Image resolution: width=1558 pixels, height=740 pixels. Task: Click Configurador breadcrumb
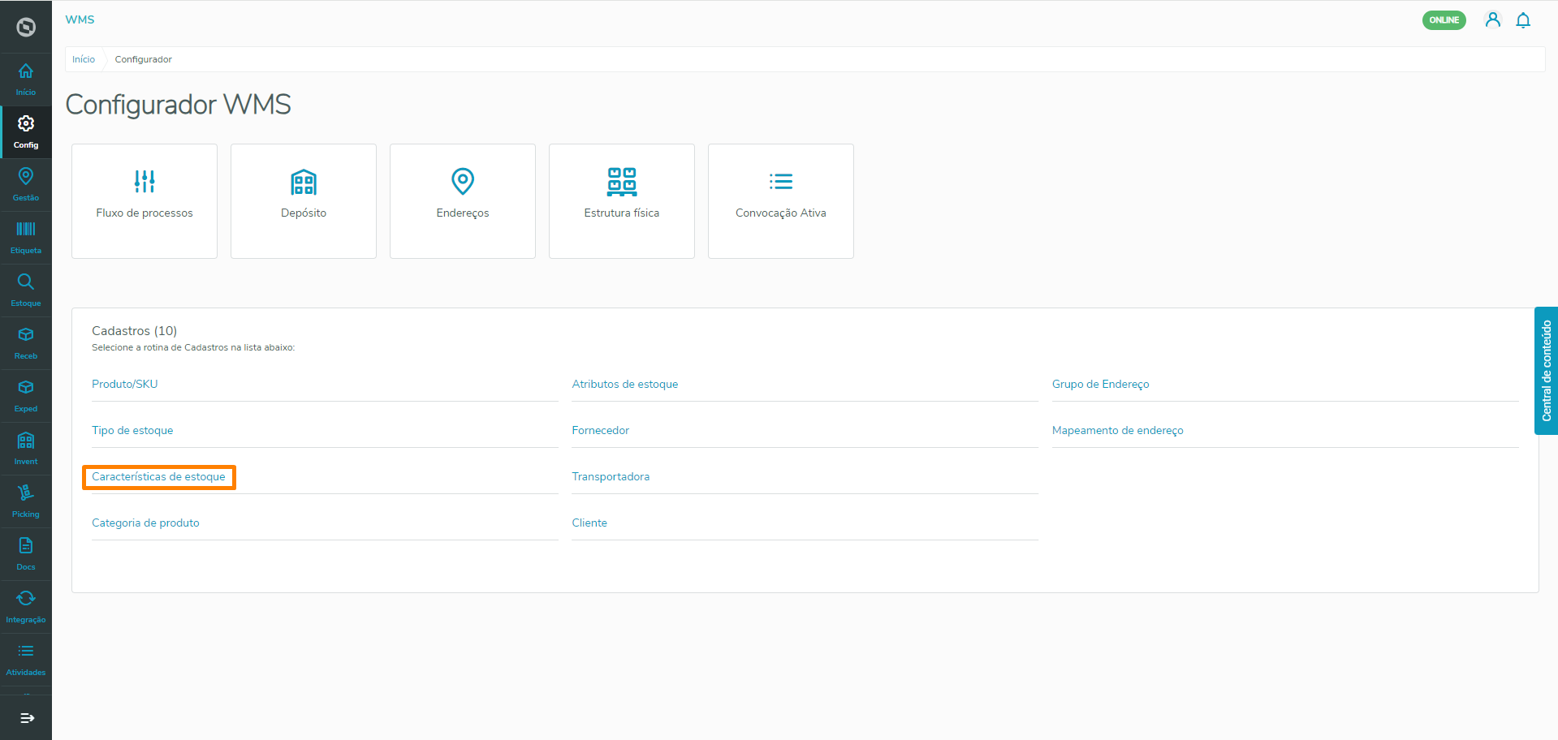tap(144, 59)
